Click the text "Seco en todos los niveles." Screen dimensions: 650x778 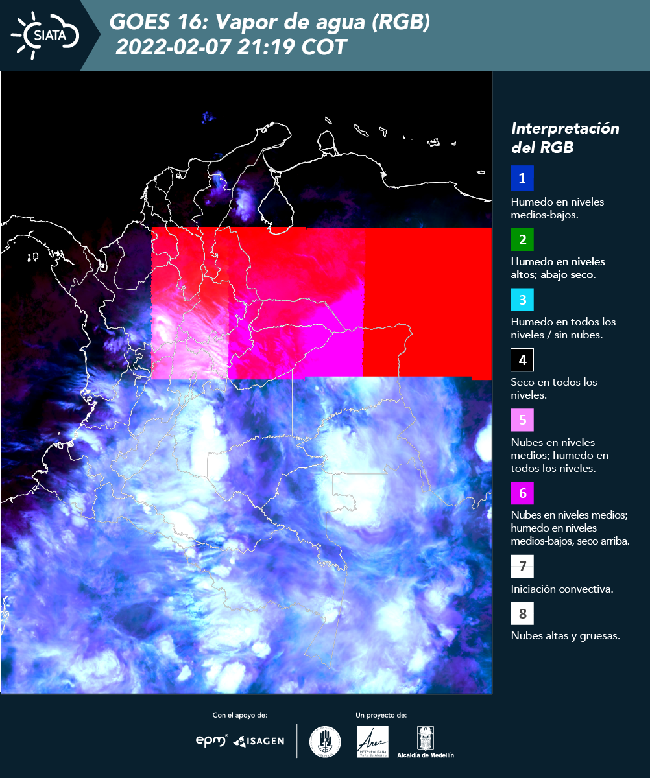[x=554, y=388]
